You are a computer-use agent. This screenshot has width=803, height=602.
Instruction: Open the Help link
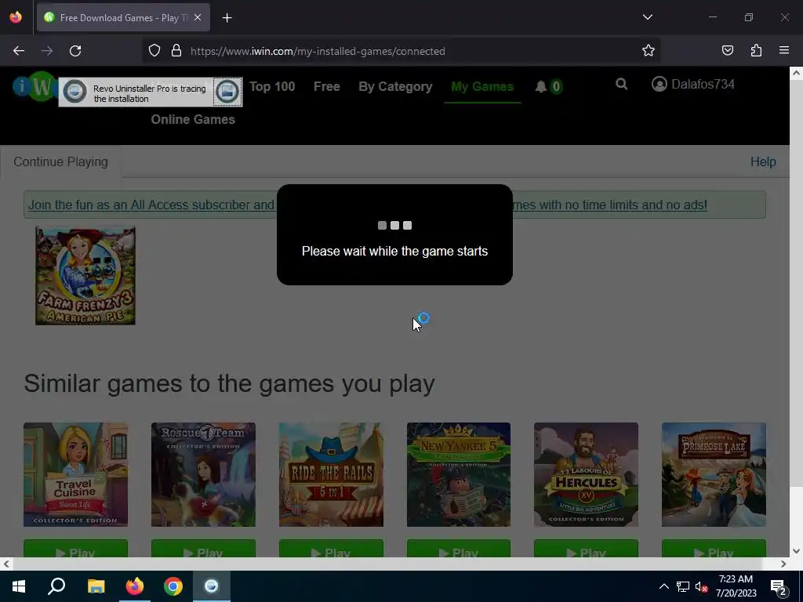pos(763,161)
